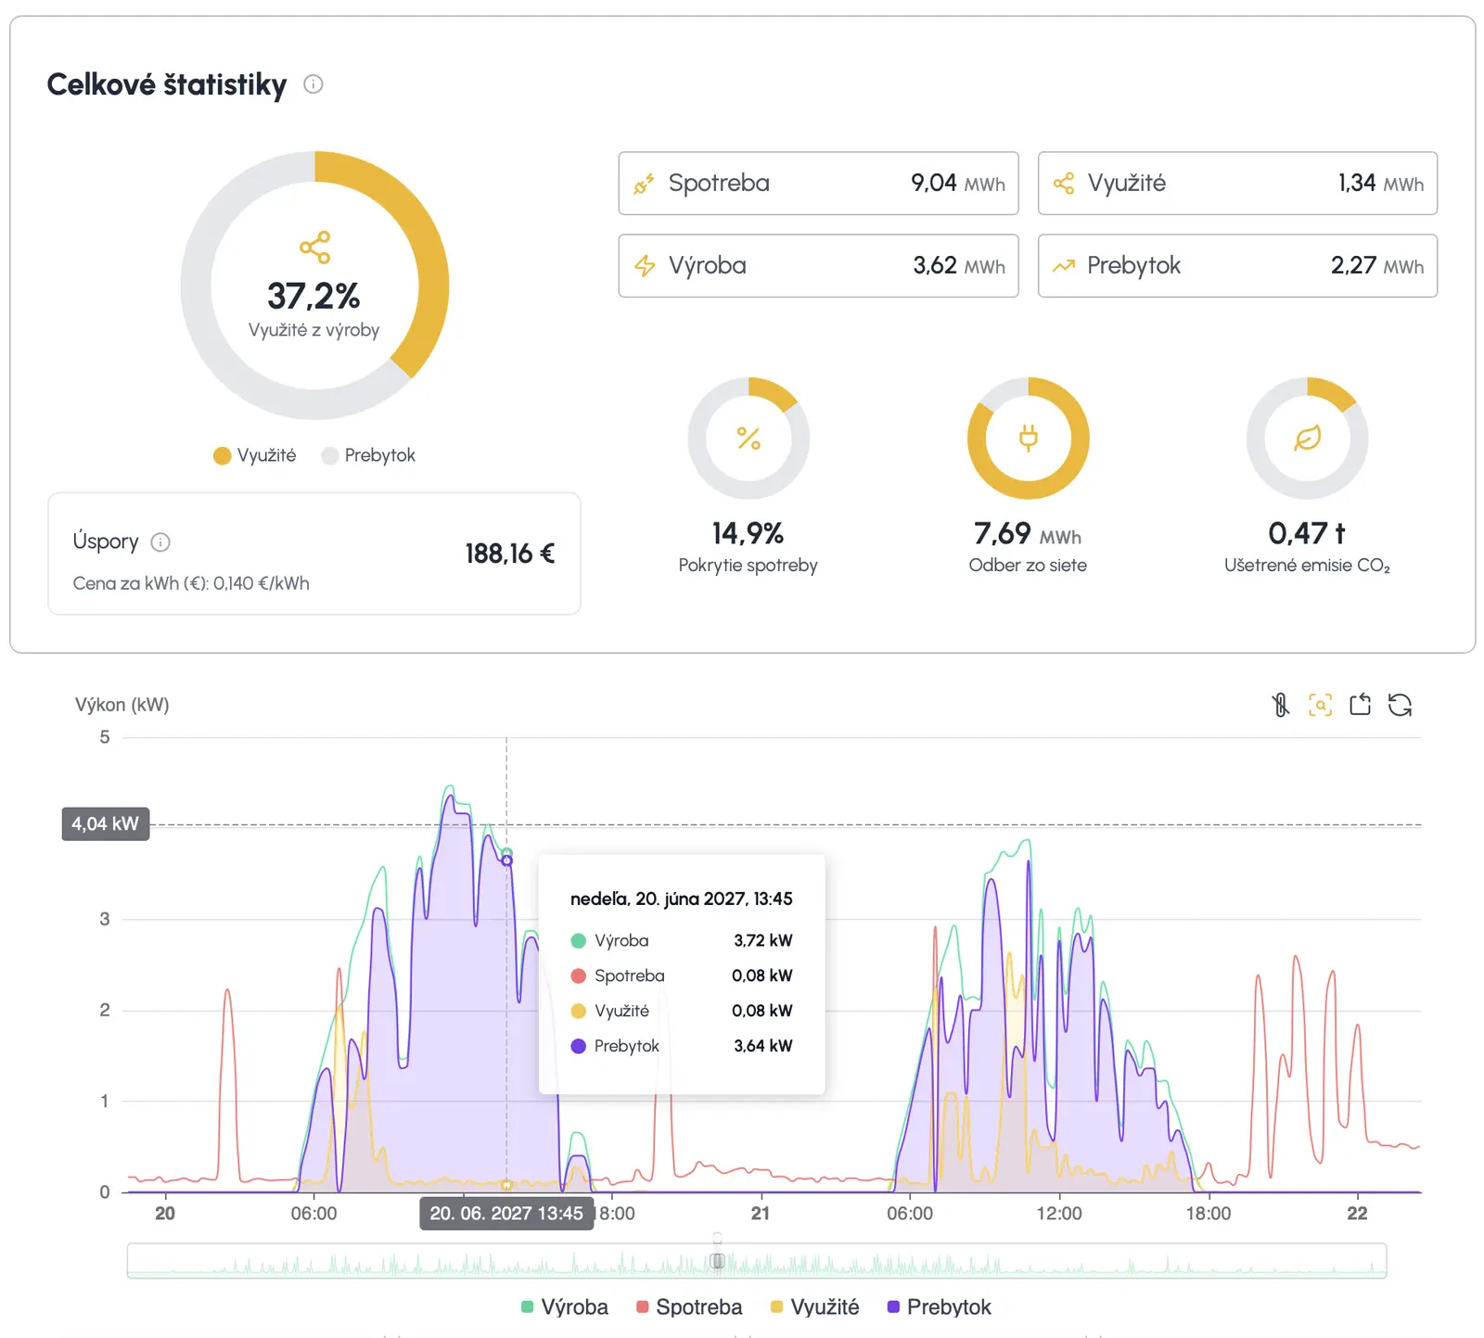Click the 4,04 kW axis marker label

coord(106,823)
